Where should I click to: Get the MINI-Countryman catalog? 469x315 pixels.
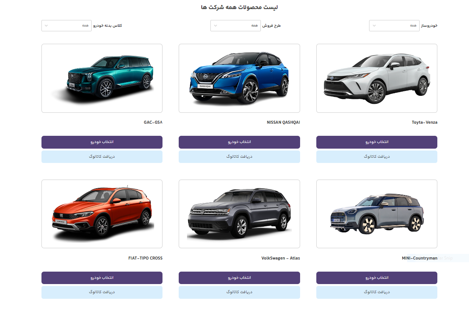377,292
